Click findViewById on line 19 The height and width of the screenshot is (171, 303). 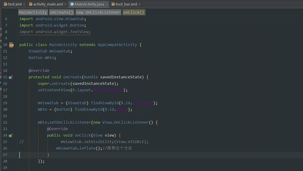tap(105, 103)
